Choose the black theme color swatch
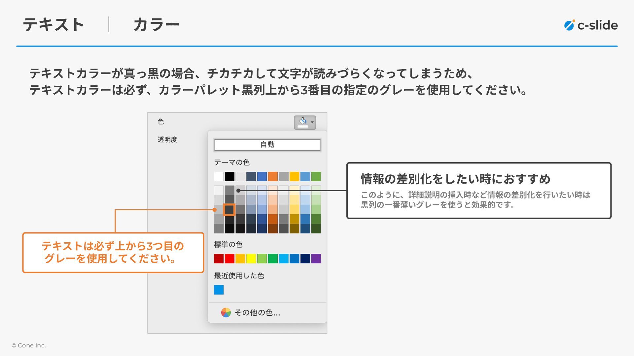This screenshot has height=356, width=634. click(229, 176)
